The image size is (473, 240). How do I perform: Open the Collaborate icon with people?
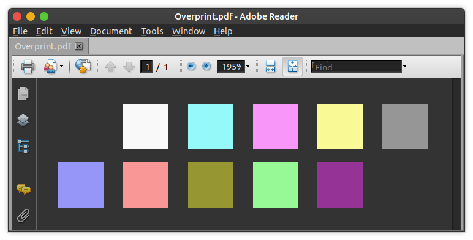point(50,67)
